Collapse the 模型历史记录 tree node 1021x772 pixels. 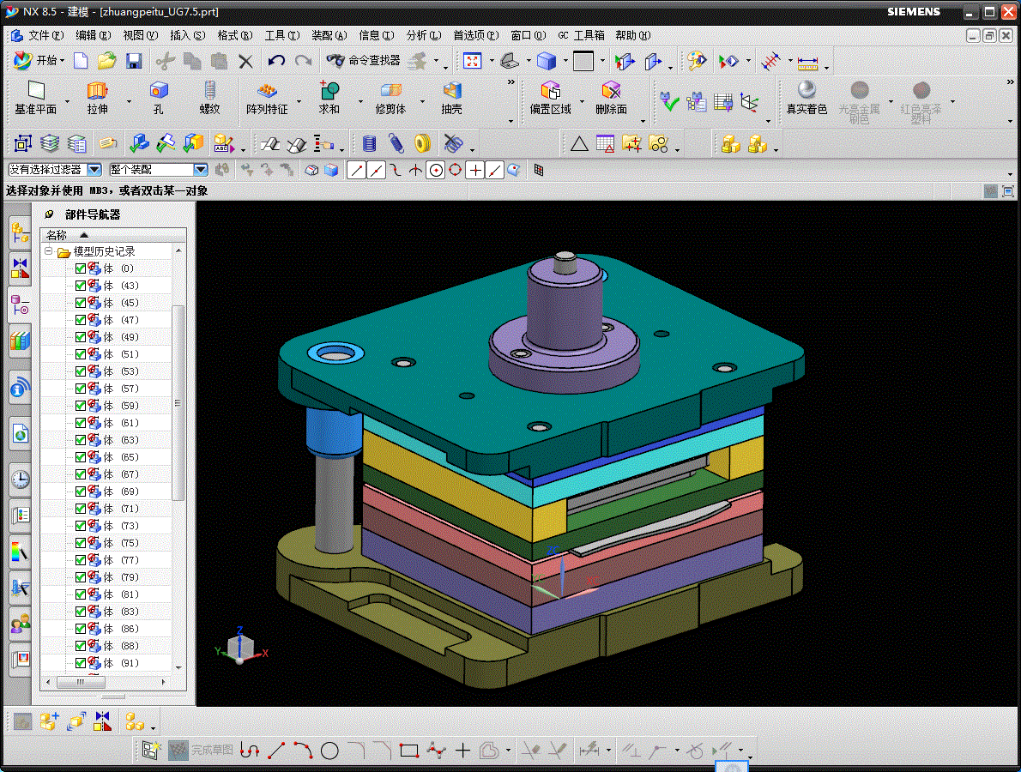pyautogui.click(x=49, y=251)
